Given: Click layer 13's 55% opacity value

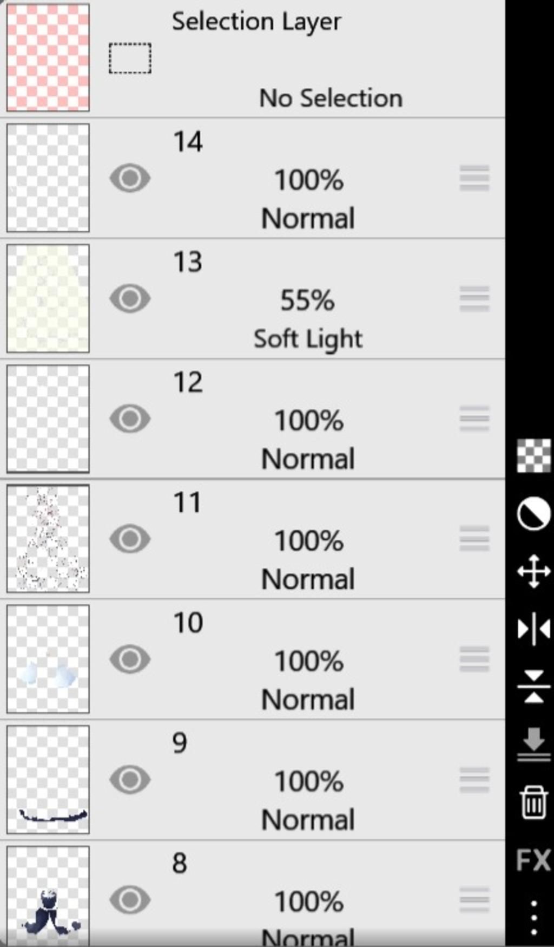Looking at the screenshot, I should [307, 300].
